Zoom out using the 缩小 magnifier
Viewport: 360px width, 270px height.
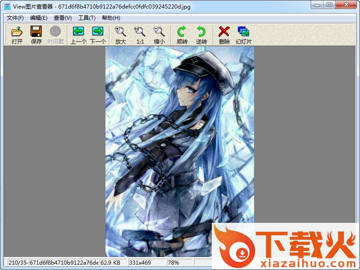159,31
